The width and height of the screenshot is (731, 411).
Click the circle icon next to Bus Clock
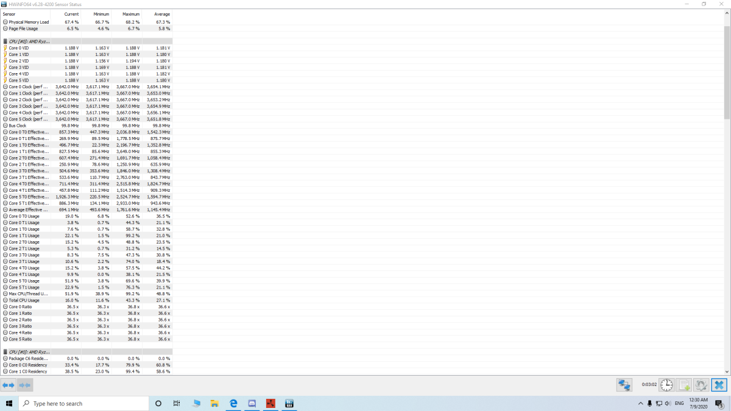pyautogui.click(x=5, y=125)
